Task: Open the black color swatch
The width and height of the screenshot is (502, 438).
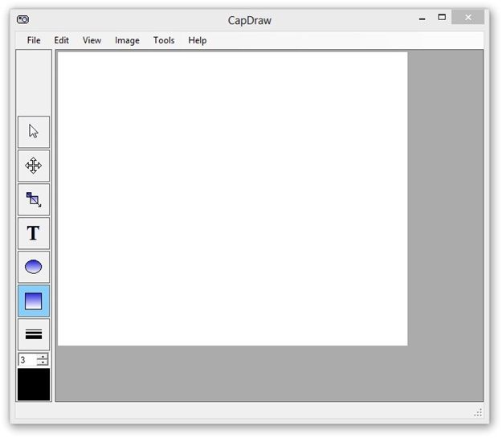Action: point(34,384)
